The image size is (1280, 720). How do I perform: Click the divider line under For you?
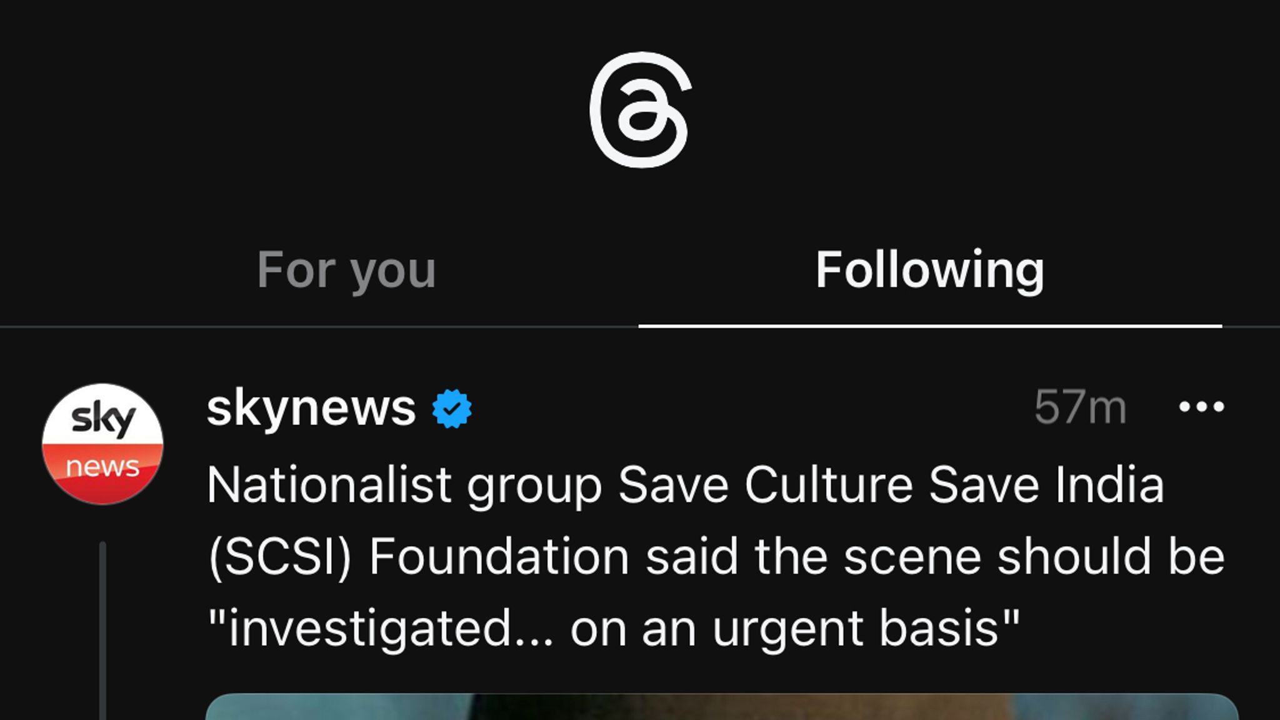pyautogui.click(x=319, y=326)
